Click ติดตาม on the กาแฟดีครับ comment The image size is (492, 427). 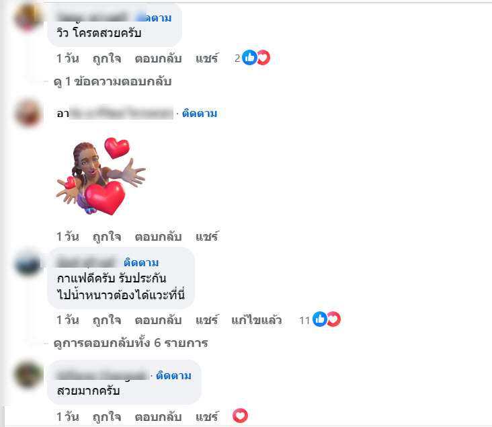141,262
